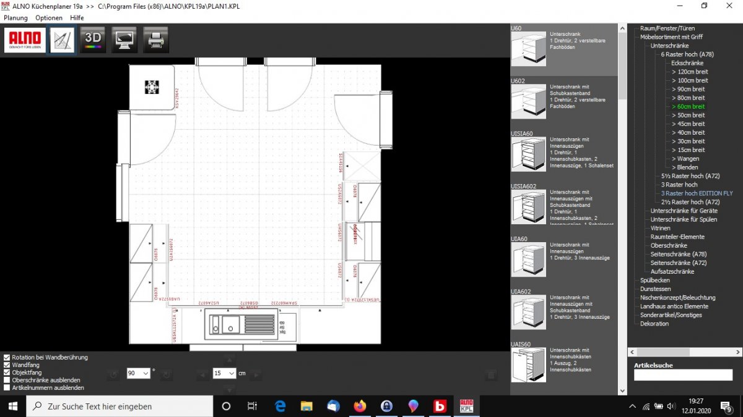Open Firefox from the taskbar
The image size is (743, 417).
[360, 406]
